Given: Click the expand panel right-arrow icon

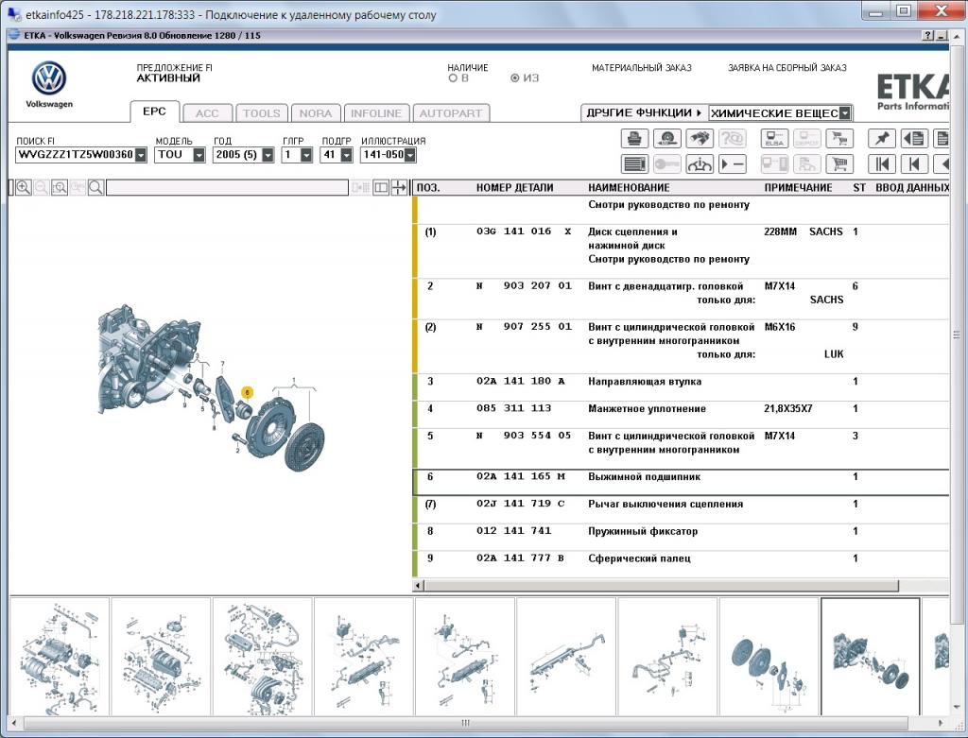Looking at the screenshot, I should click(x=399, y=188).
